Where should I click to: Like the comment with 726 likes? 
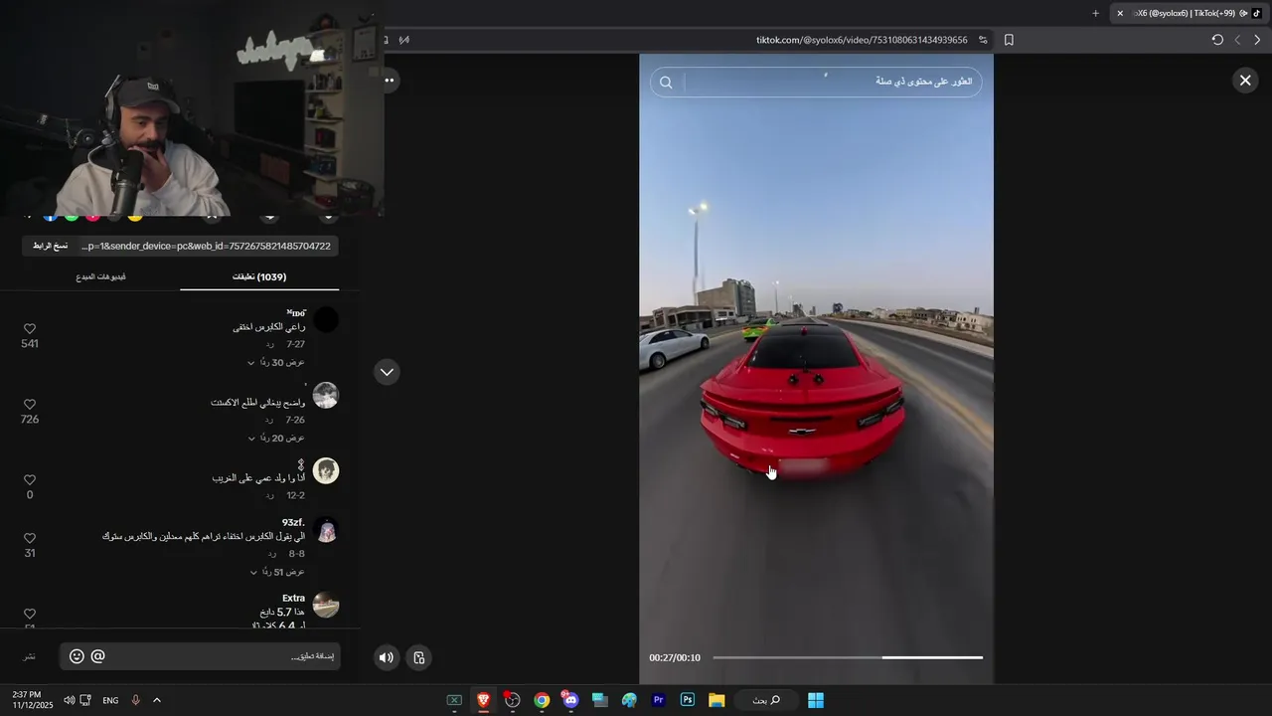(x=30, y=405)
